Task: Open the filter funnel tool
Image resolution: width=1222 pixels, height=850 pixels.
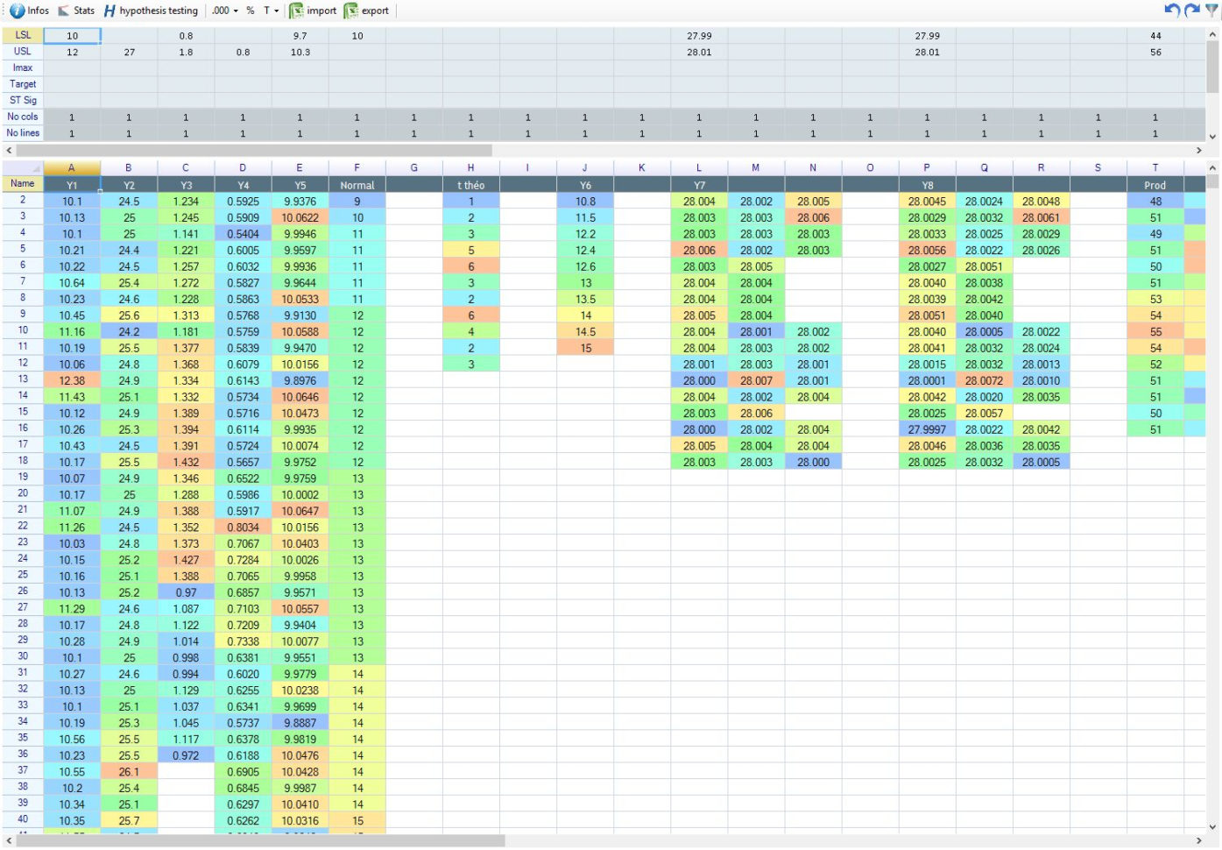Action: pos(1211,11)
